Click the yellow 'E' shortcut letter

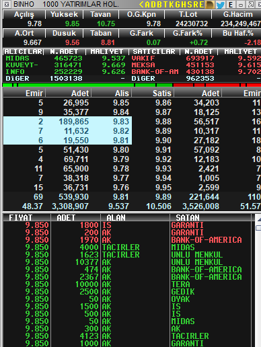tap(201, 4)
